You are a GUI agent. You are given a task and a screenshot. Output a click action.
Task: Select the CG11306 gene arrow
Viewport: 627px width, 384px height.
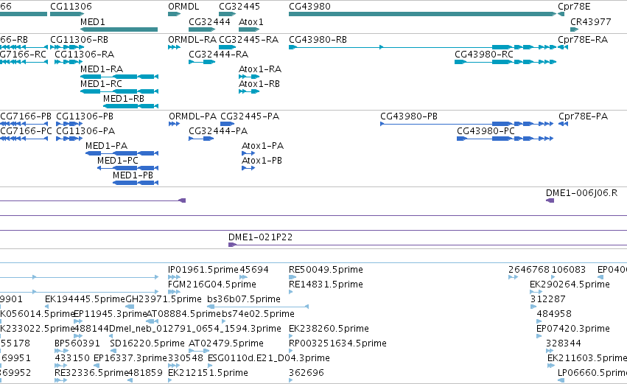[67, 14]
